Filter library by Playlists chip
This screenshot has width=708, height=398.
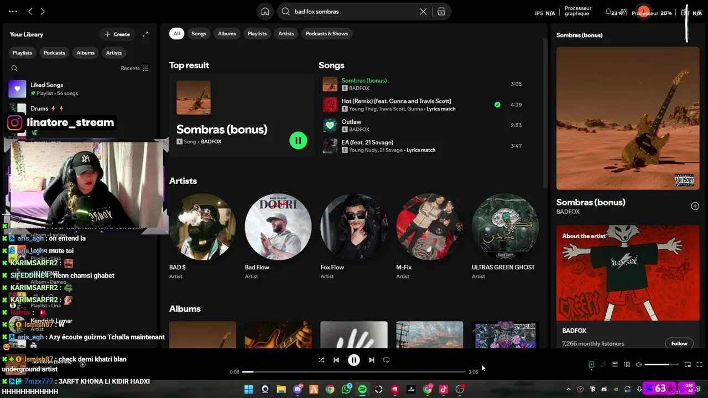coord(23,53)
